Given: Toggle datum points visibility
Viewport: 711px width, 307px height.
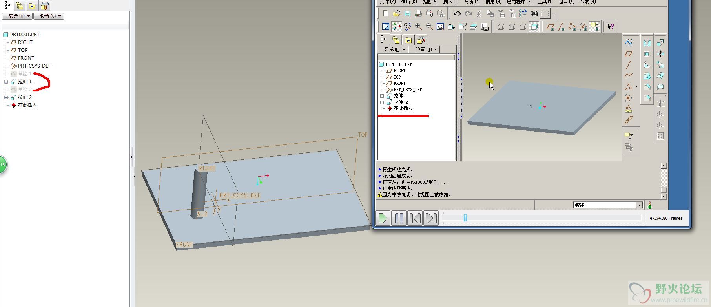Looking at the screenshot, I should [x=572, y=27].
